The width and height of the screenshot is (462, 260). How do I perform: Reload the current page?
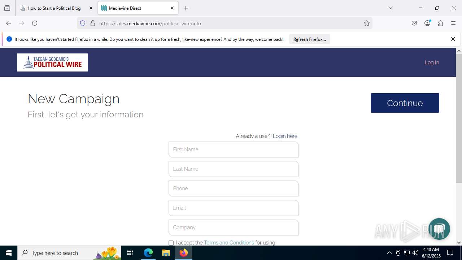35,23
